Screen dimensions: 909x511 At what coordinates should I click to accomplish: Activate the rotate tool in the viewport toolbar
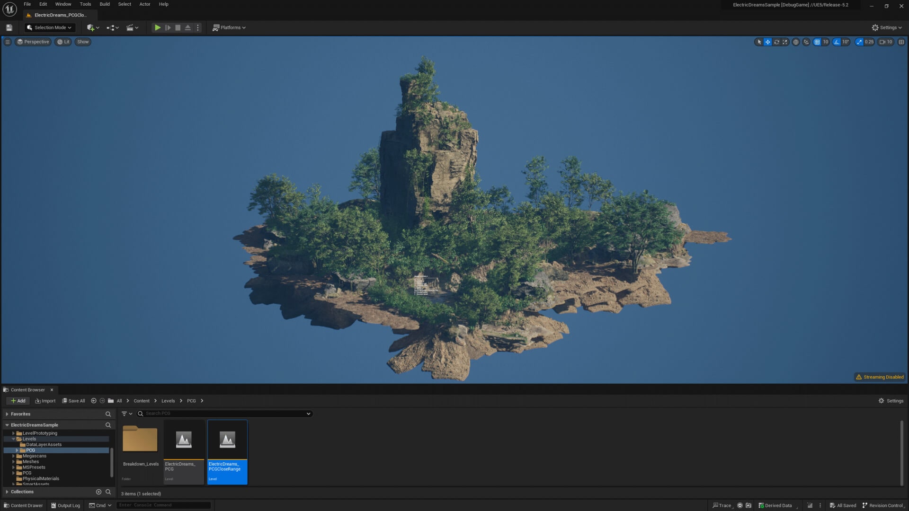pos(776,42)
